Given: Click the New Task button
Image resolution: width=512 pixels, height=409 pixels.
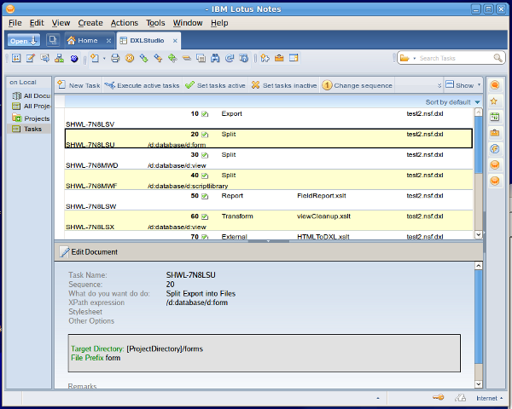Looking at the screenshot, I should (x=79, y=85).
